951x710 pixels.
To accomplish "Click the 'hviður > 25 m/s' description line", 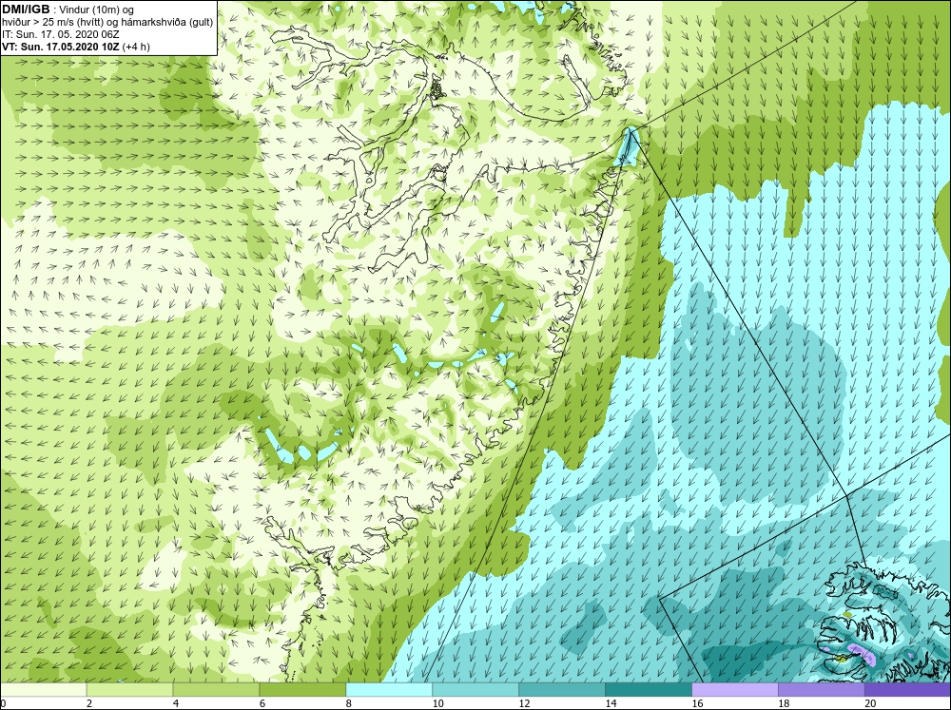I will click(x=107, y=22).
